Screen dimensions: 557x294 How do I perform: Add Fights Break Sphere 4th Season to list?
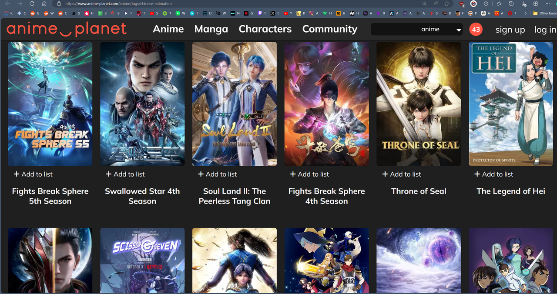click(309, 174)
